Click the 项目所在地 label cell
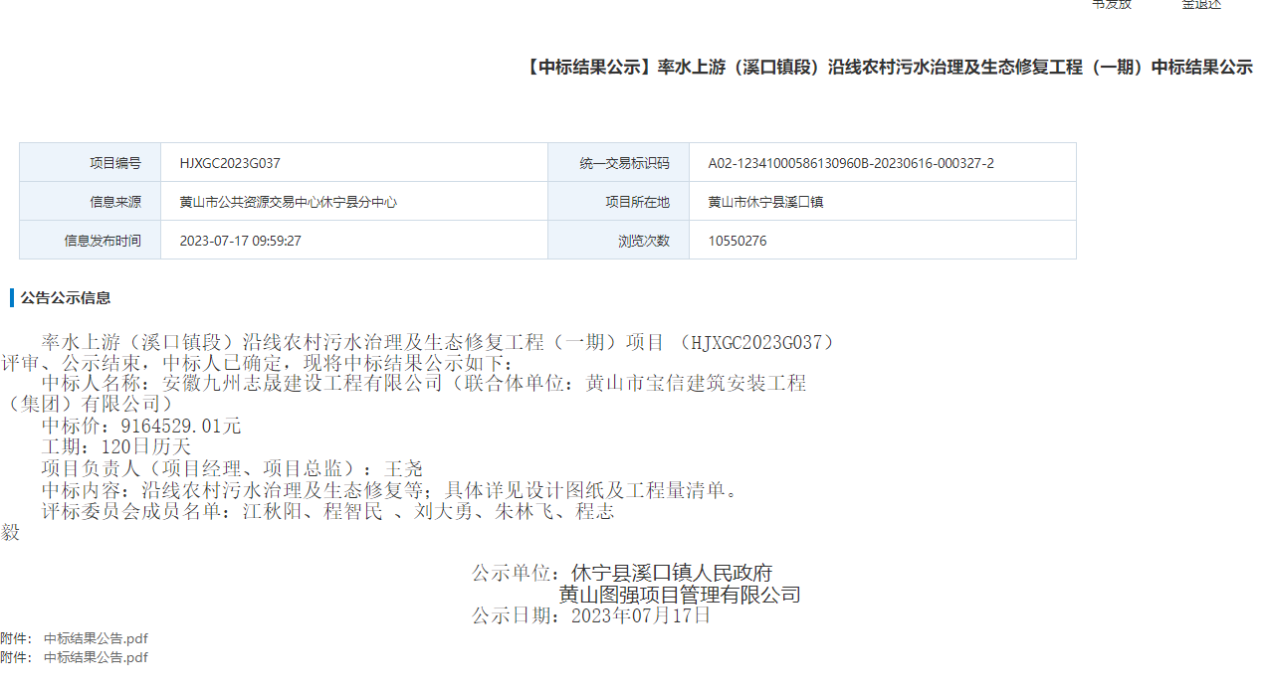This screenshot has width=1267, height=693. 637,202
